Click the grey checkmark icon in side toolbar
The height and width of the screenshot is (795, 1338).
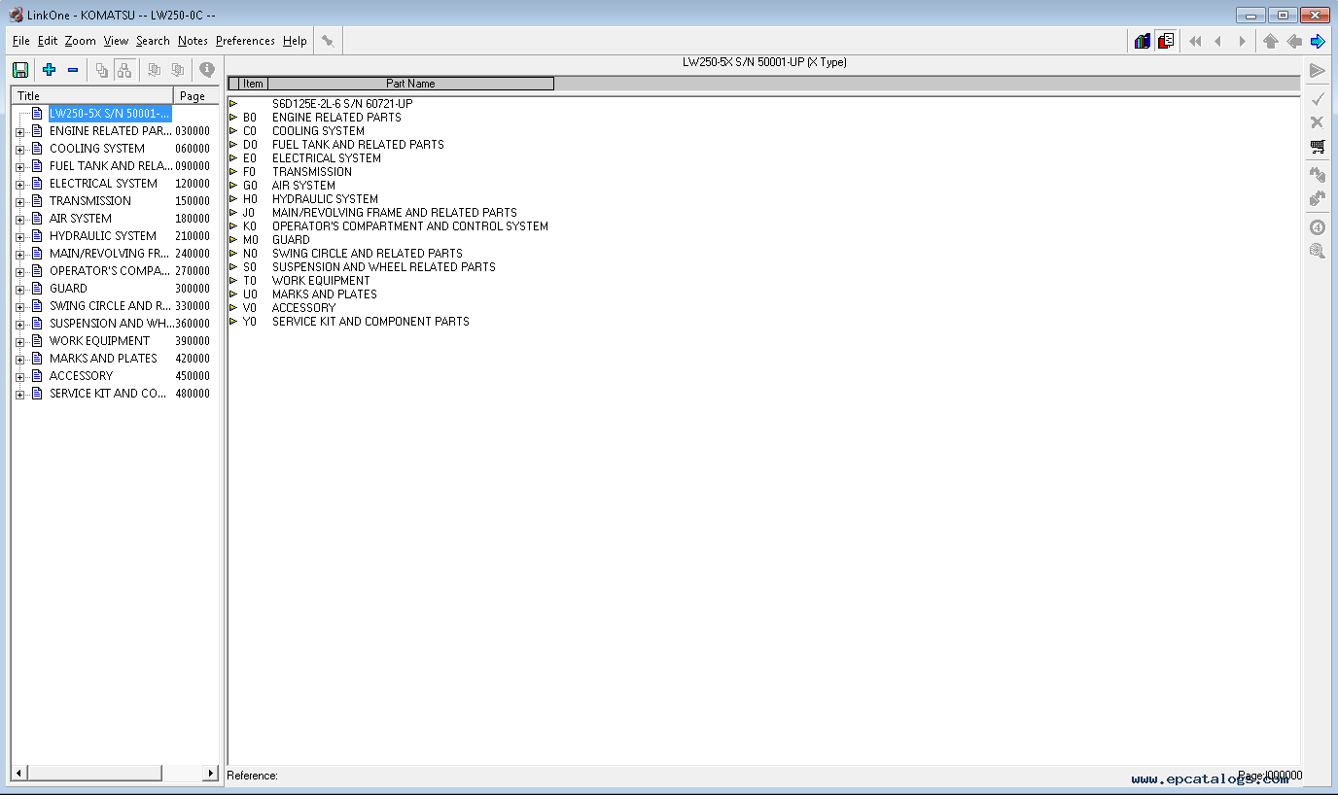tap(1318, 99)
